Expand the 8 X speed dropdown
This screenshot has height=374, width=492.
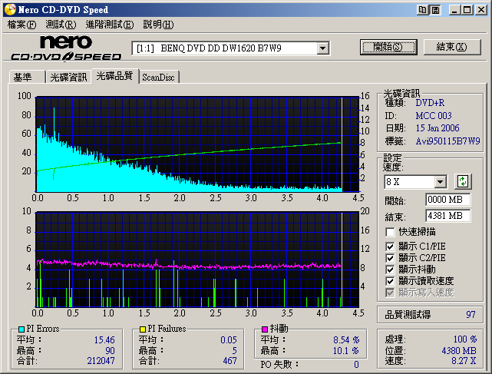click(x=441, y=181)
